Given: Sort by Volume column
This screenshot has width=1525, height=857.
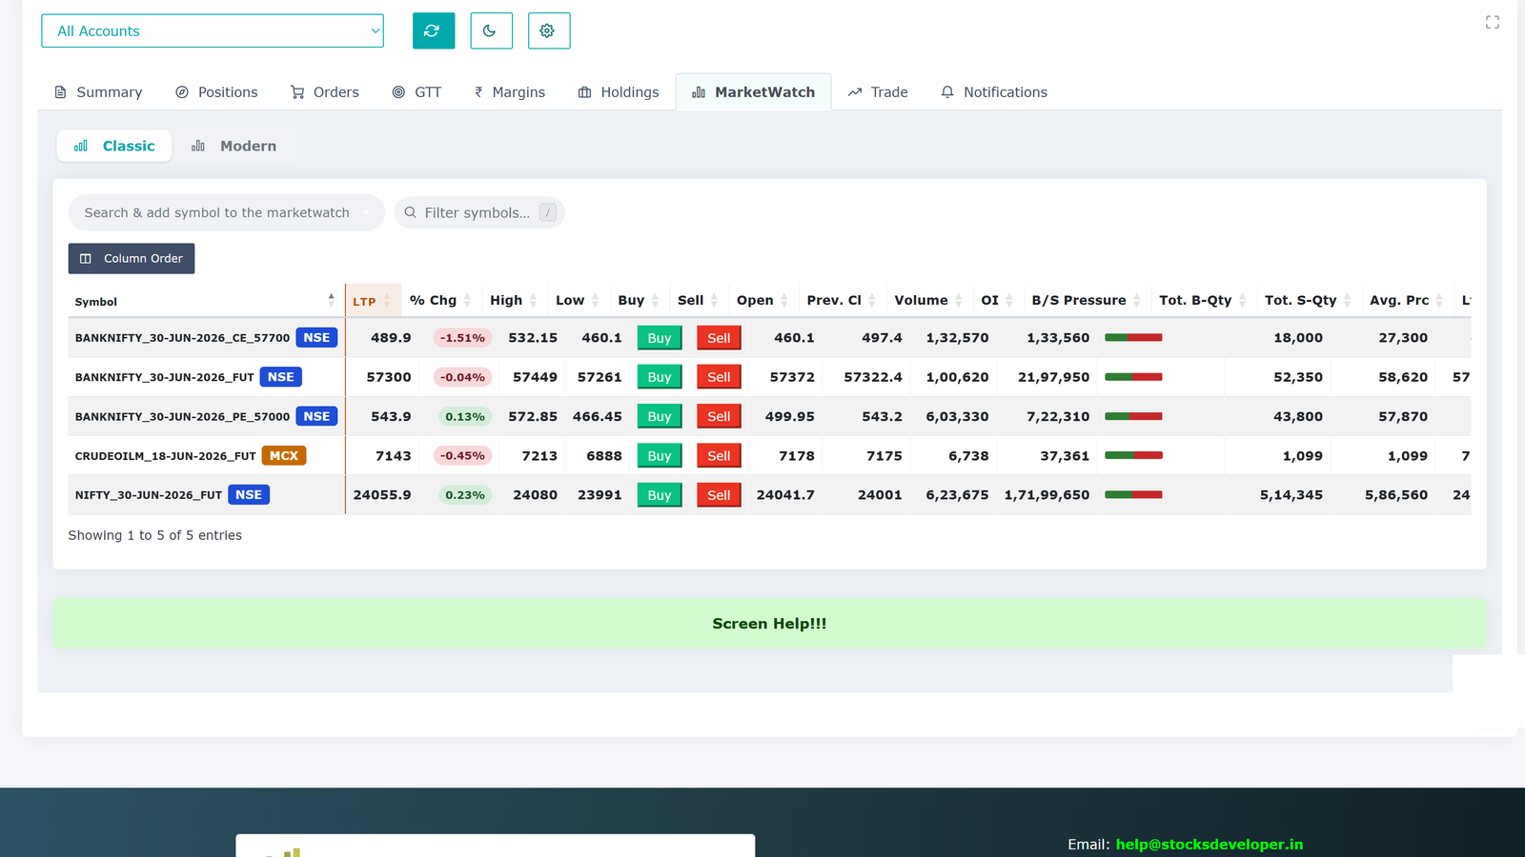Looking at the screenshot, I should tap(929, 300).
